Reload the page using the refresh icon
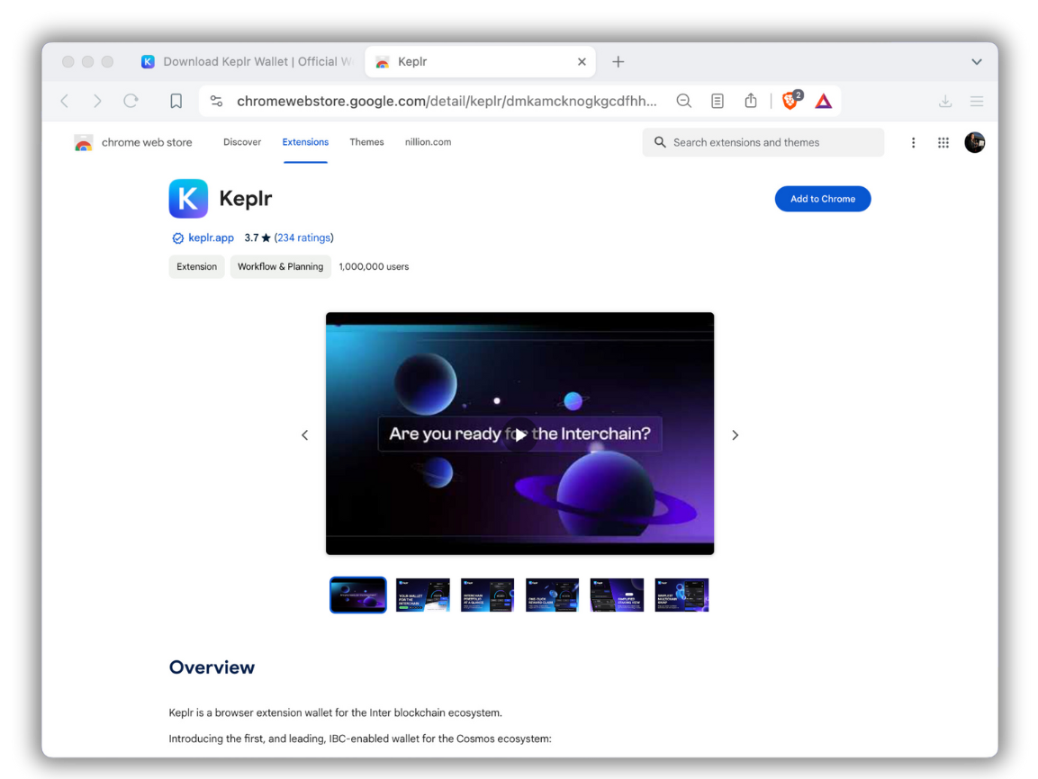The height and width of the screenshot is (779, 1038). tap(131, 101)
